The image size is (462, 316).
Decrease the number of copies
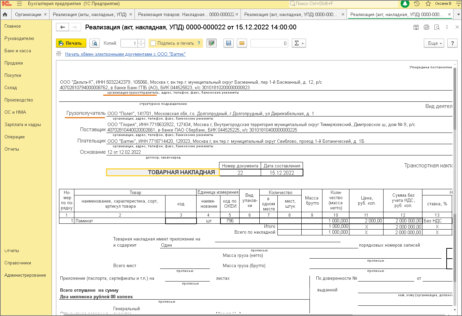pos(141,45)
